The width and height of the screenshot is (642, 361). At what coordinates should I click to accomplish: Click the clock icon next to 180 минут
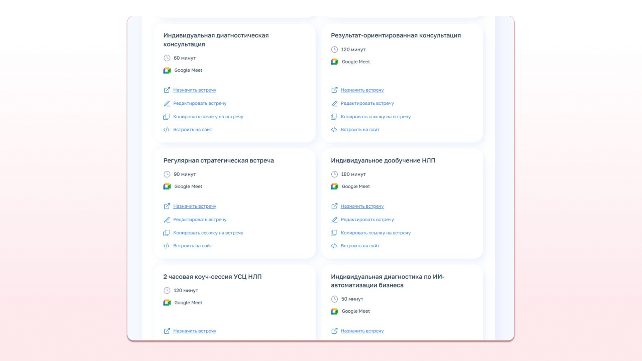tap(334, 174)
